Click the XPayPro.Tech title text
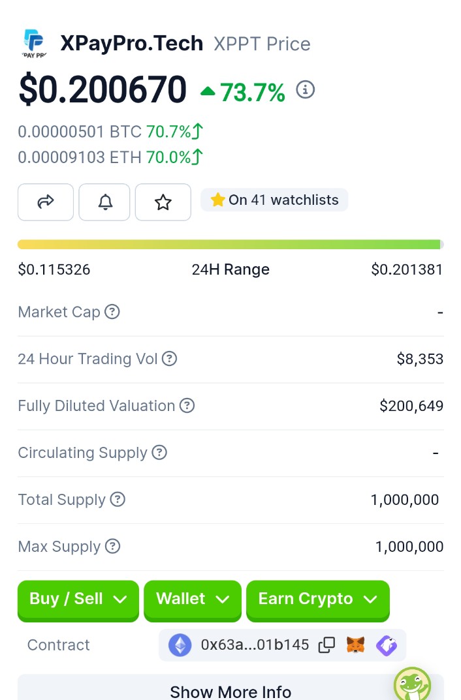 point(132,43)
